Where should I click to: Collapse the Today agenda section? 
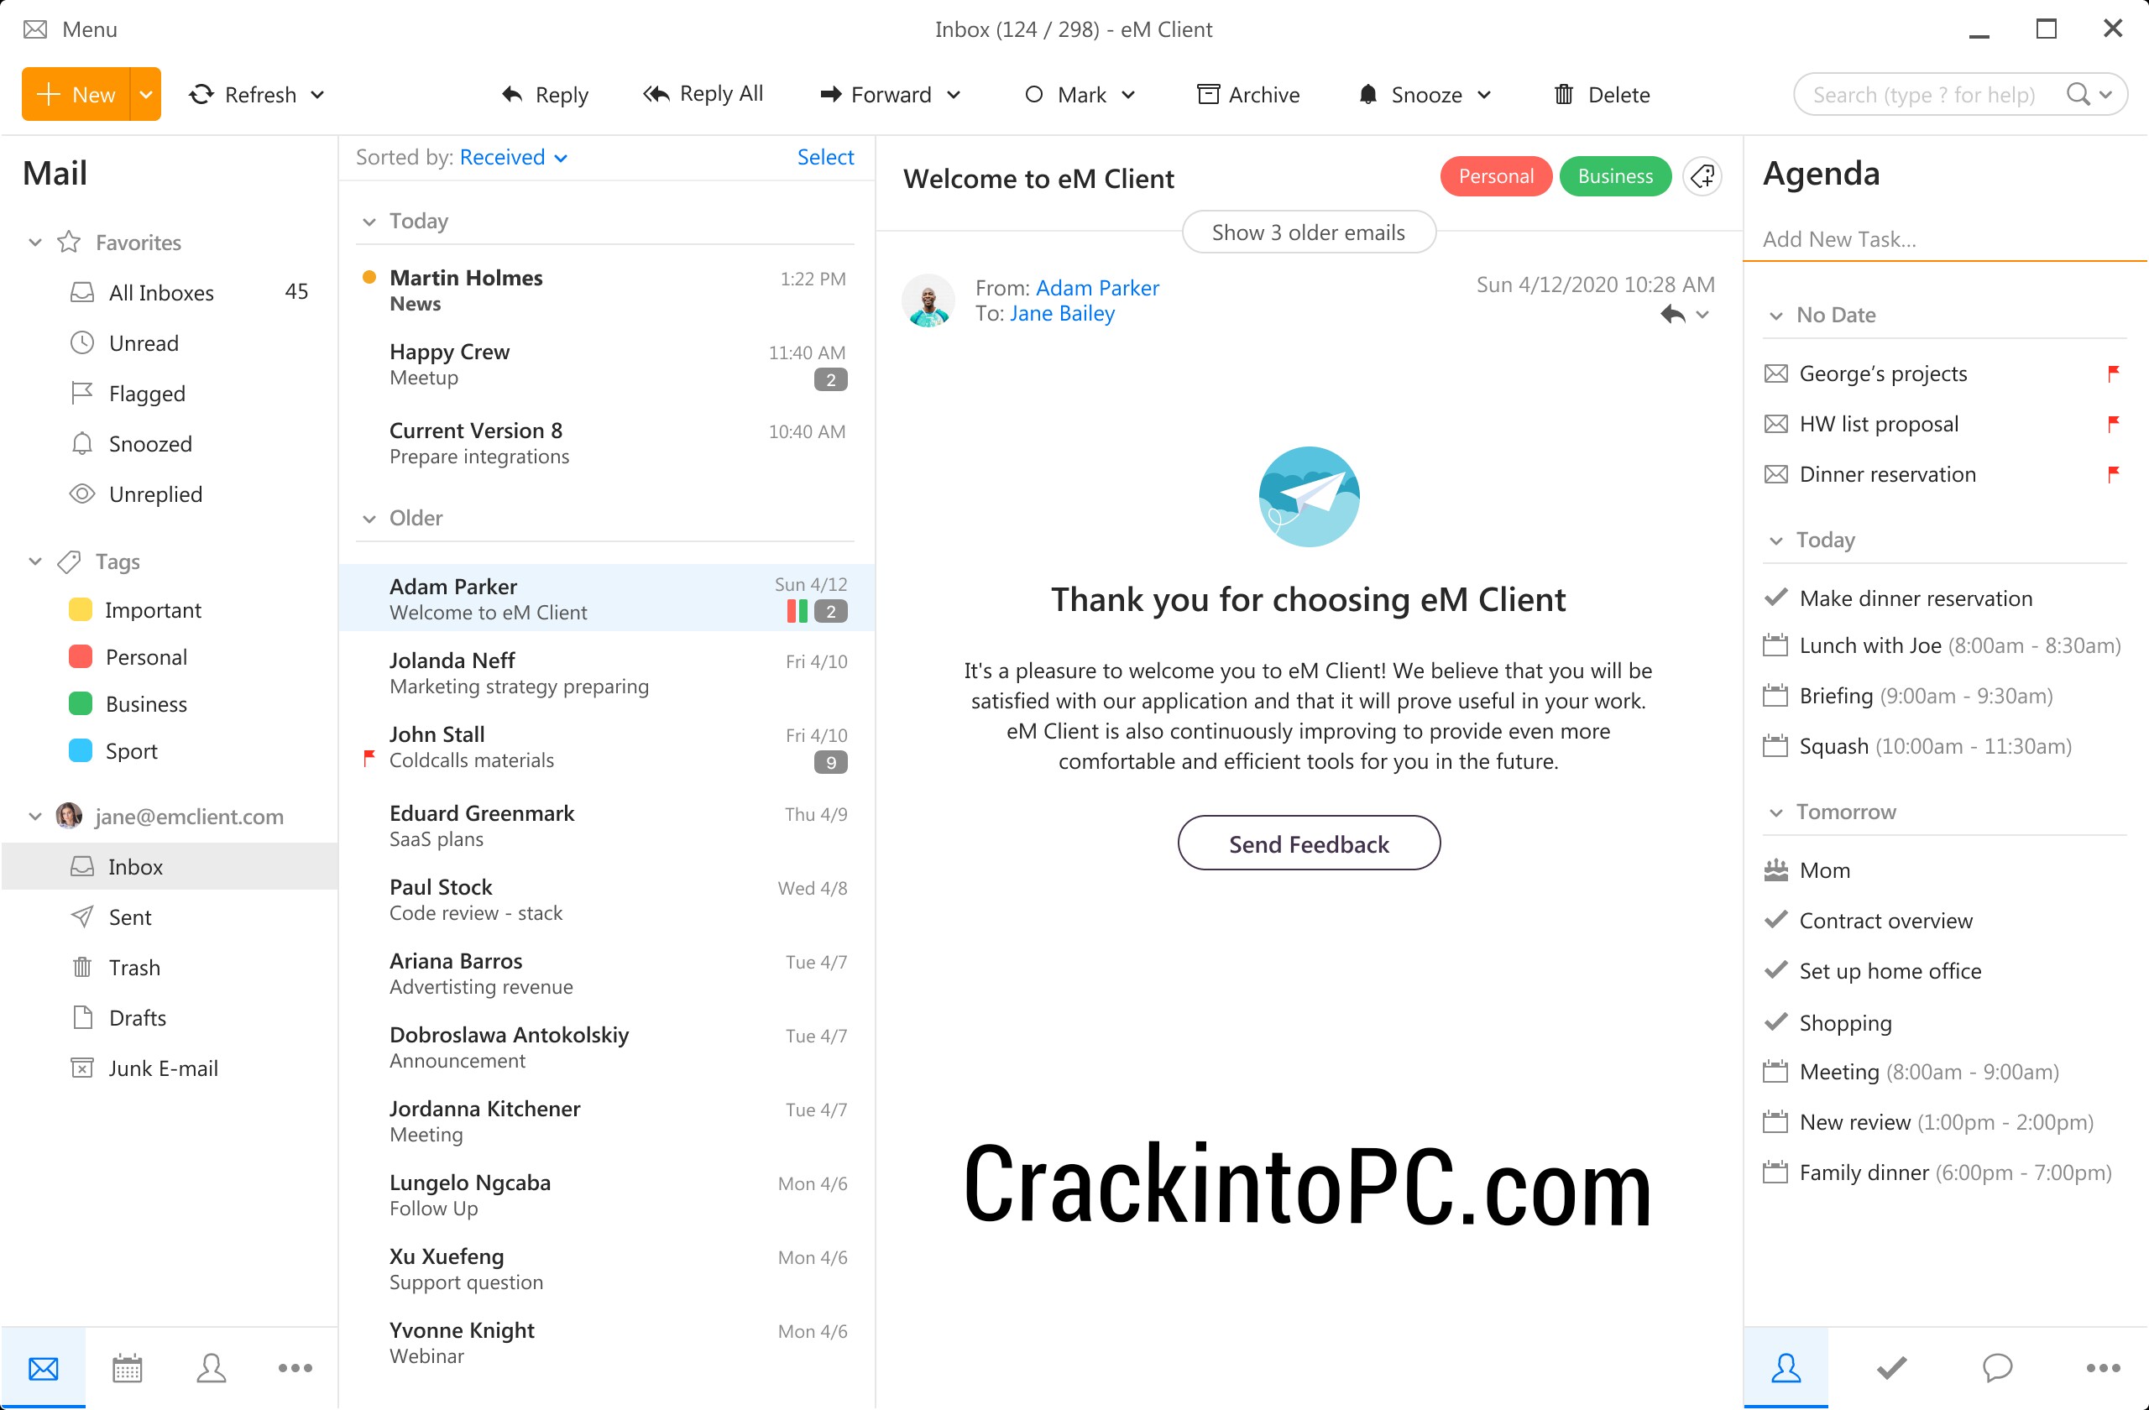point(1780,538)
